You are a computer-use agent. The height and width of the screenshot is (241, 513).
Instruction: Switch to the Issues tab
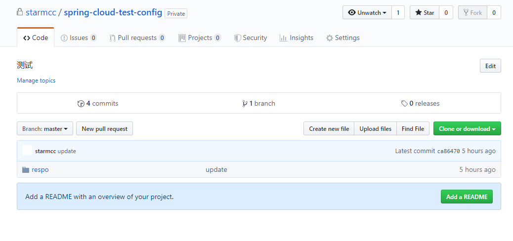coord(79,38)
